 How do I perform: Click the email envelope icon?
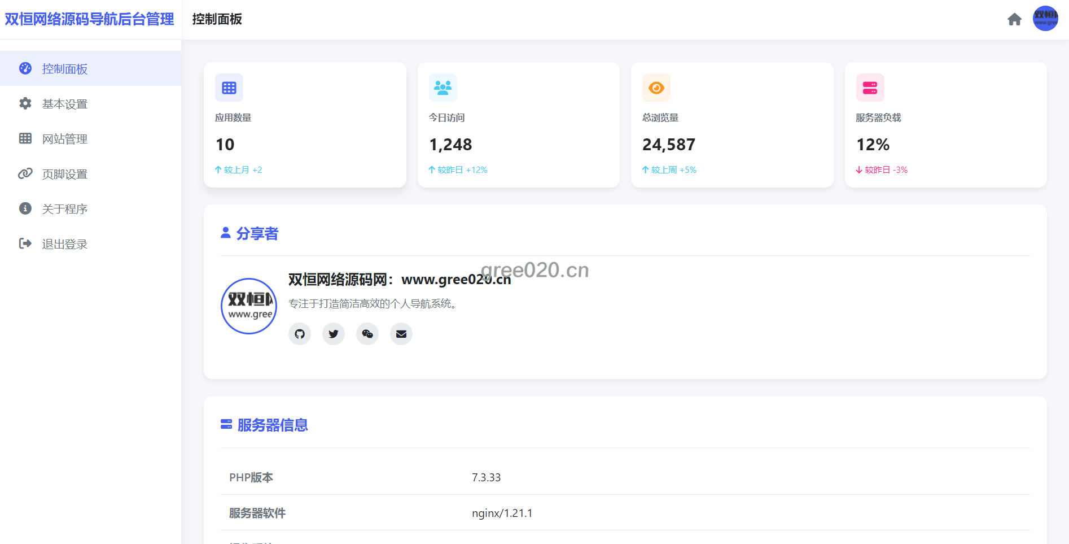401,334
